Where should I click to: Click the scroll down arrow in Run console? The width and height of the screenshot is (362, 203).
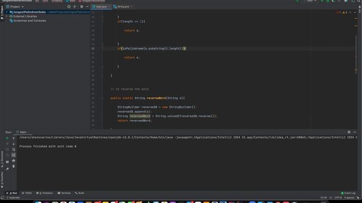pos(14,144)
